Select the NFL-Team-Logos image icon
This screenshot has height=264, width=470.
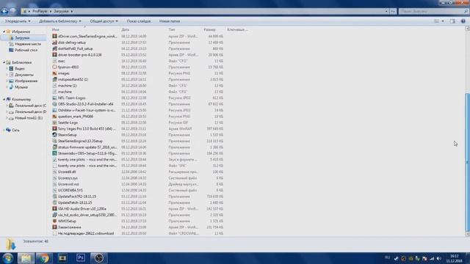[x=54, y=98]
